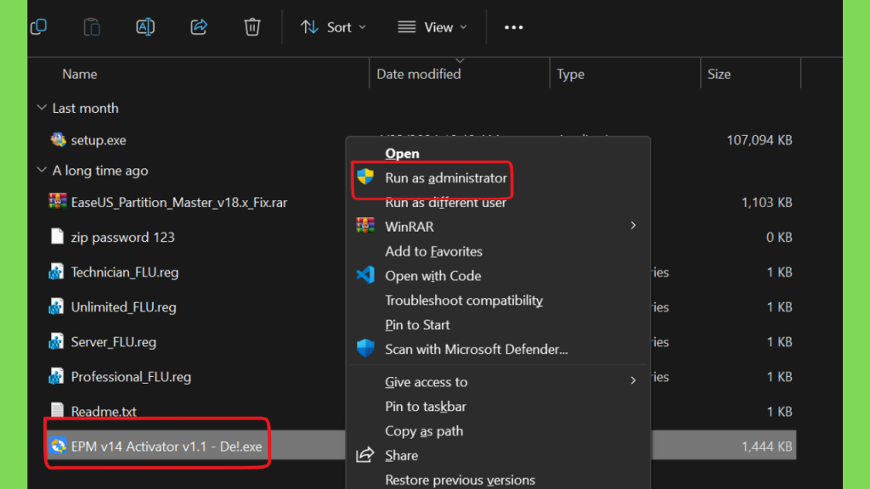The image size is (870, 489).
Task: Select the Server_FLU.reg registry icon
Action: click(x=56, y=341)
